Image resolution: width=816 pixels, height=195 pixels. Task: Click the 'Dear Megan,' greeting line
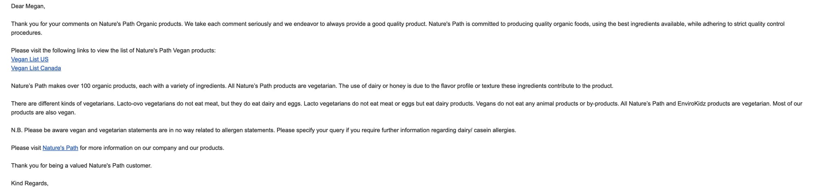click(x=28, y=6)
